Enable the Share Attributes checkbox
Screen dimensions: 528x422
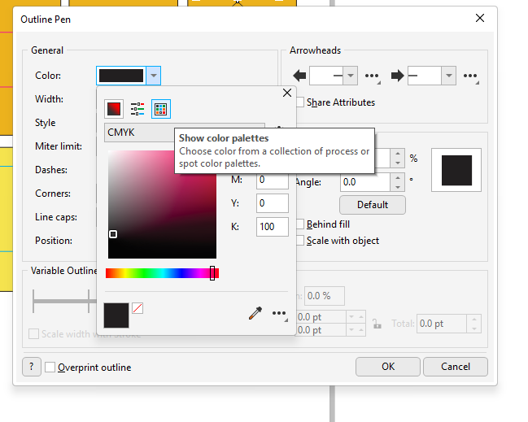[x=299, y=102]
